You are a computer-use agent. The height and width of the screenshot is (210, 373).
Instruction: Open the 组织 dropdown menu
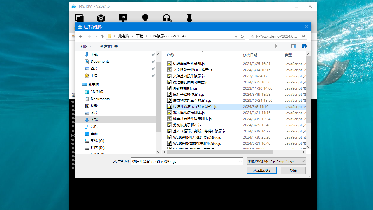[x=86, y=46]
